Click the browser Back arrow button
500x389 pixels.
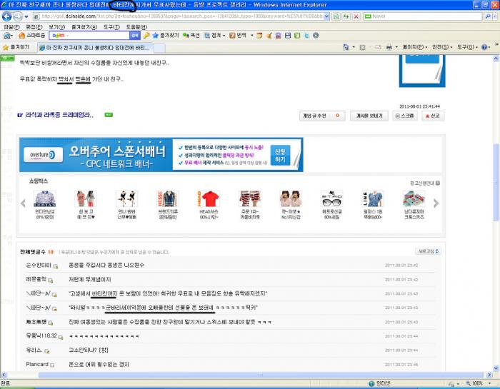click(x=7, y=16)
